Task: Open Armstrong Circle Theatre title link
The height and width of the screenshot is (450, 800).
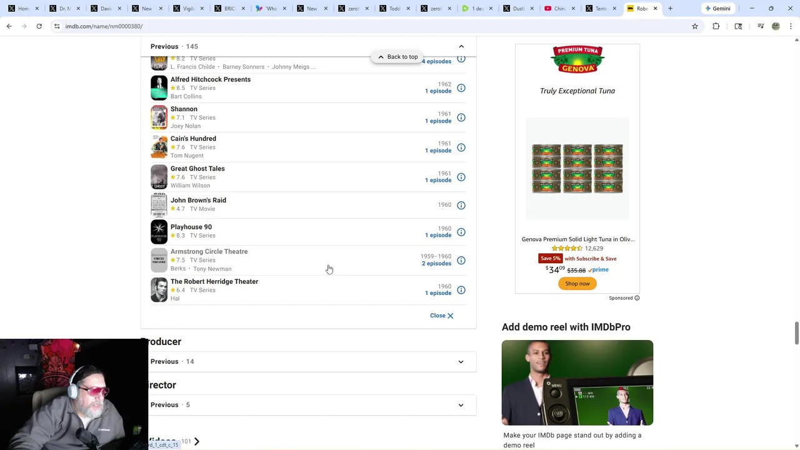Action: (x=209, y=251)
